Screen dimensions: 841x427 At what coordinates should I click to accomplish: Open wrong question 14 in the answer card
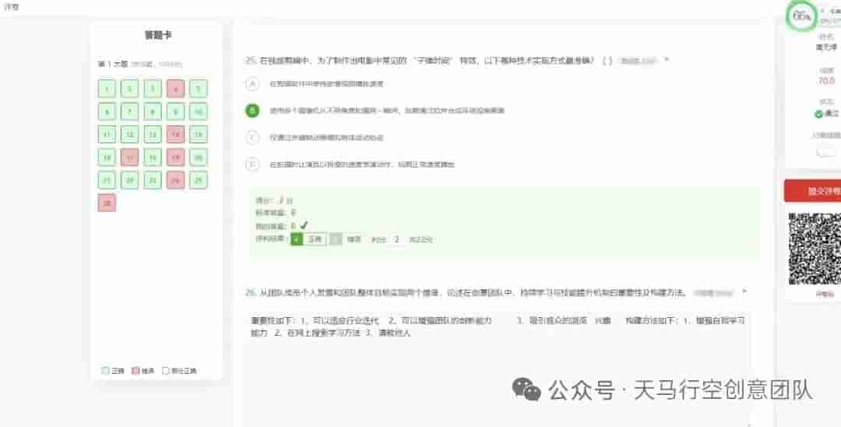[175, 134]
